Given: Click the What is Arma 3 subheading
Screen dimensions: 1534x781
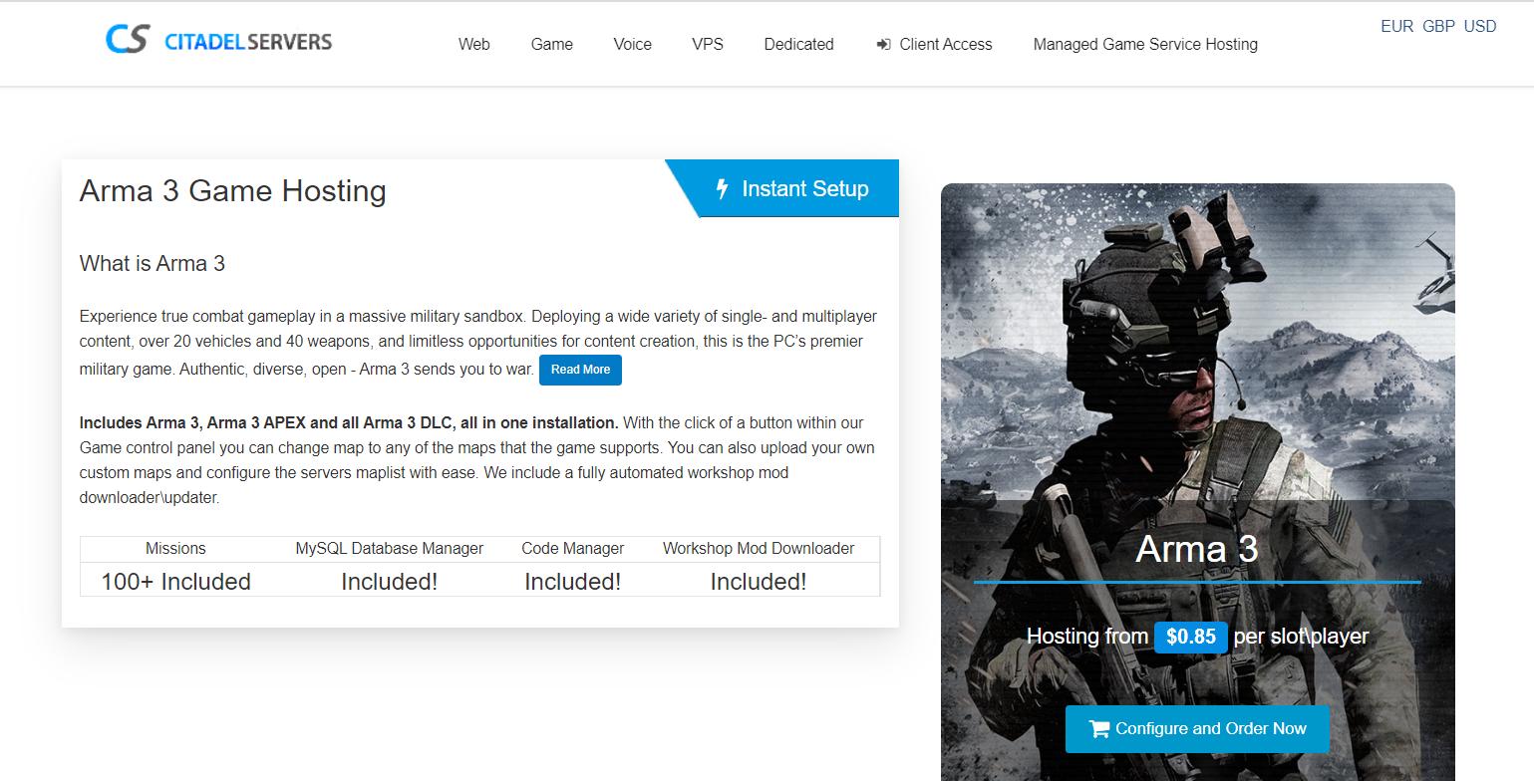Looking at the screenshot, I should coord(153,264).
